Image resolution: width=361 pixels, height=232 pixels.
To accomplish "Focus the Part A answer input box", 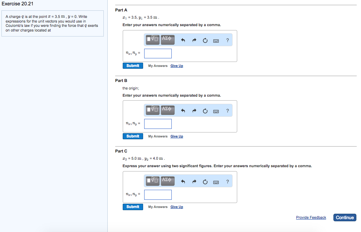I will click(x=158, y=54).
